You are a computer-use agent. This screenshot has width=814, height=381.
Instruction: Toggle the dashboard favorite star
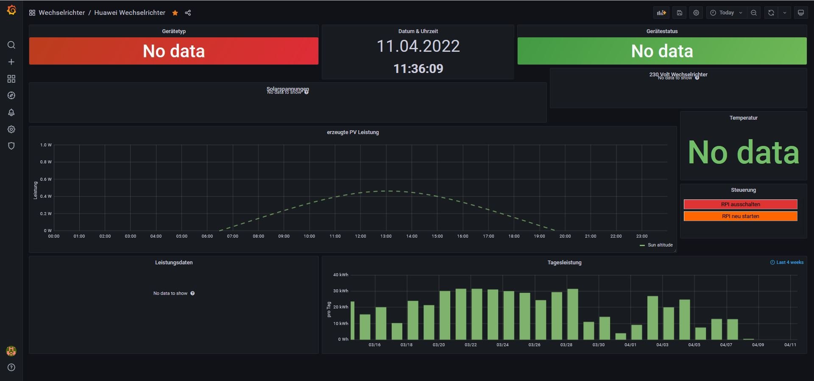tap(175, 13)
